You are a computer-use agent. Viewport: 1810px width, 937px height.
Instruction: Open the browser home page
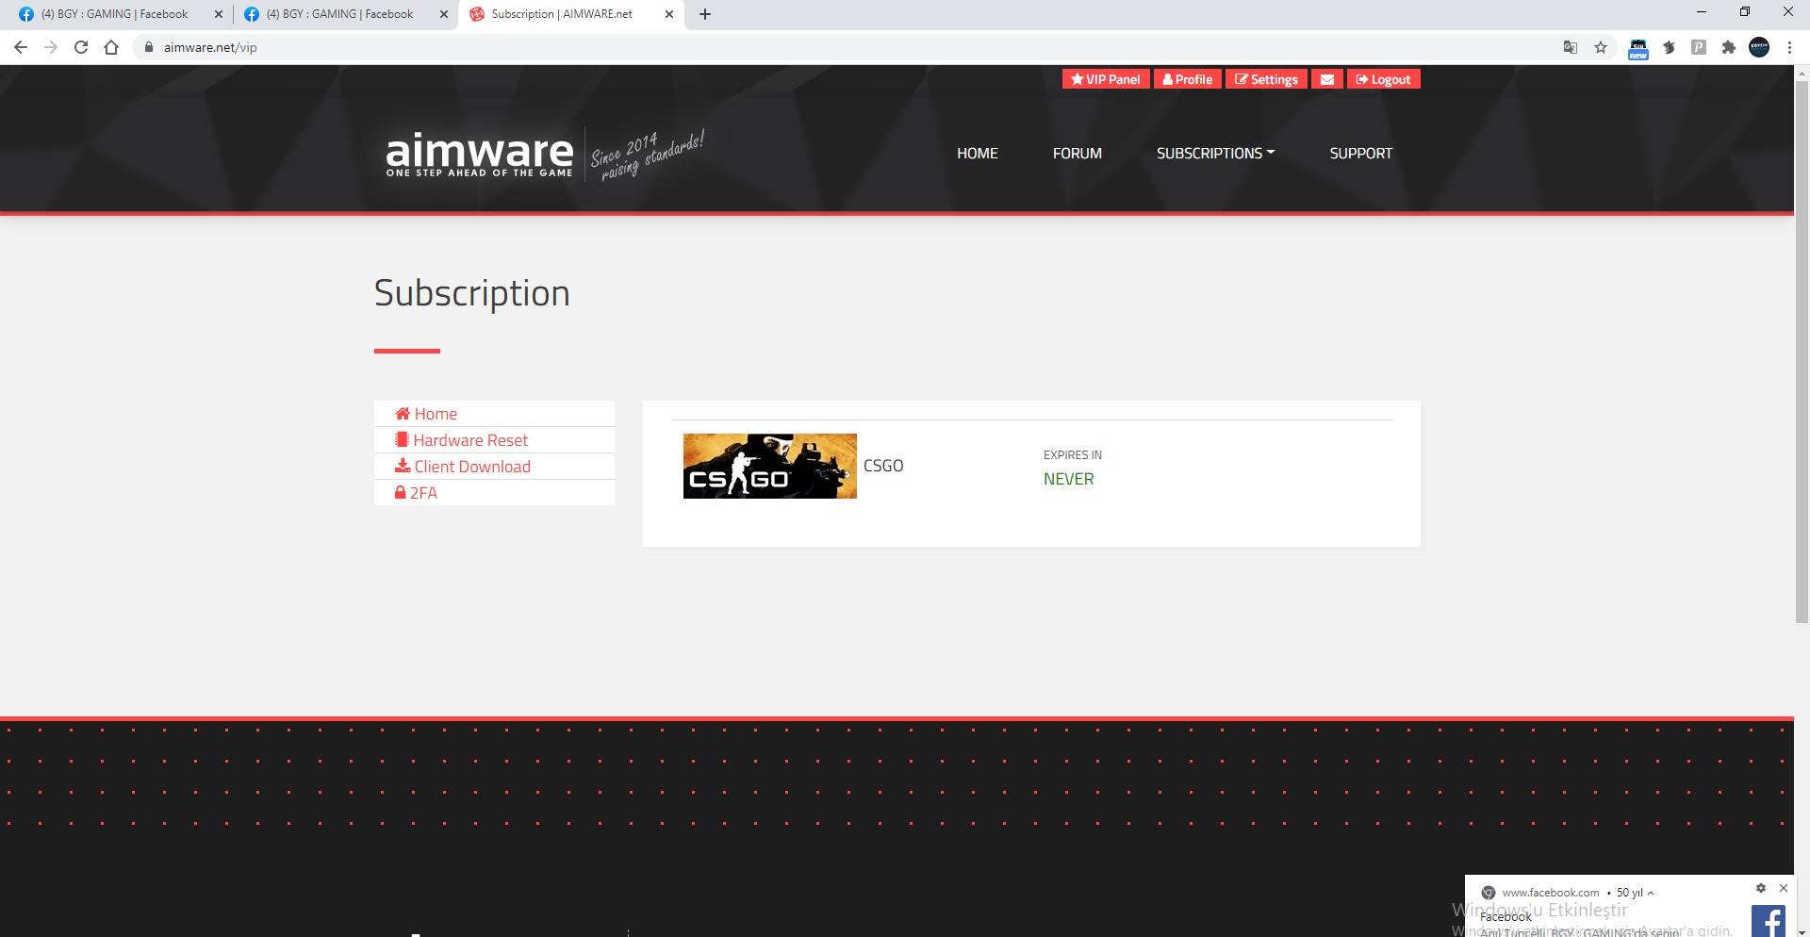111,47
